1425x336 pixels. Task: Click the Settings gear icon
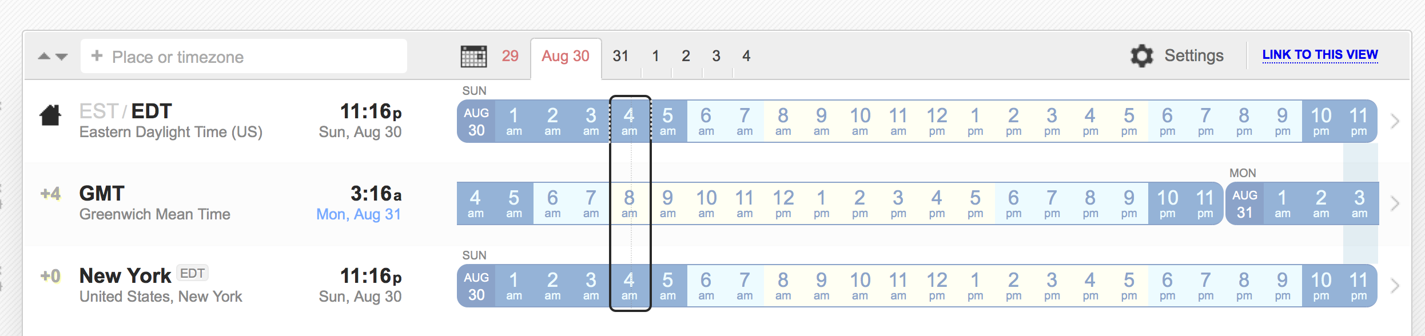[x=1141, y=56]
